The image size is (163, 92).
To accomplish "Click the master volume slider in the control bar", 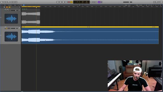I will (128, 2).
